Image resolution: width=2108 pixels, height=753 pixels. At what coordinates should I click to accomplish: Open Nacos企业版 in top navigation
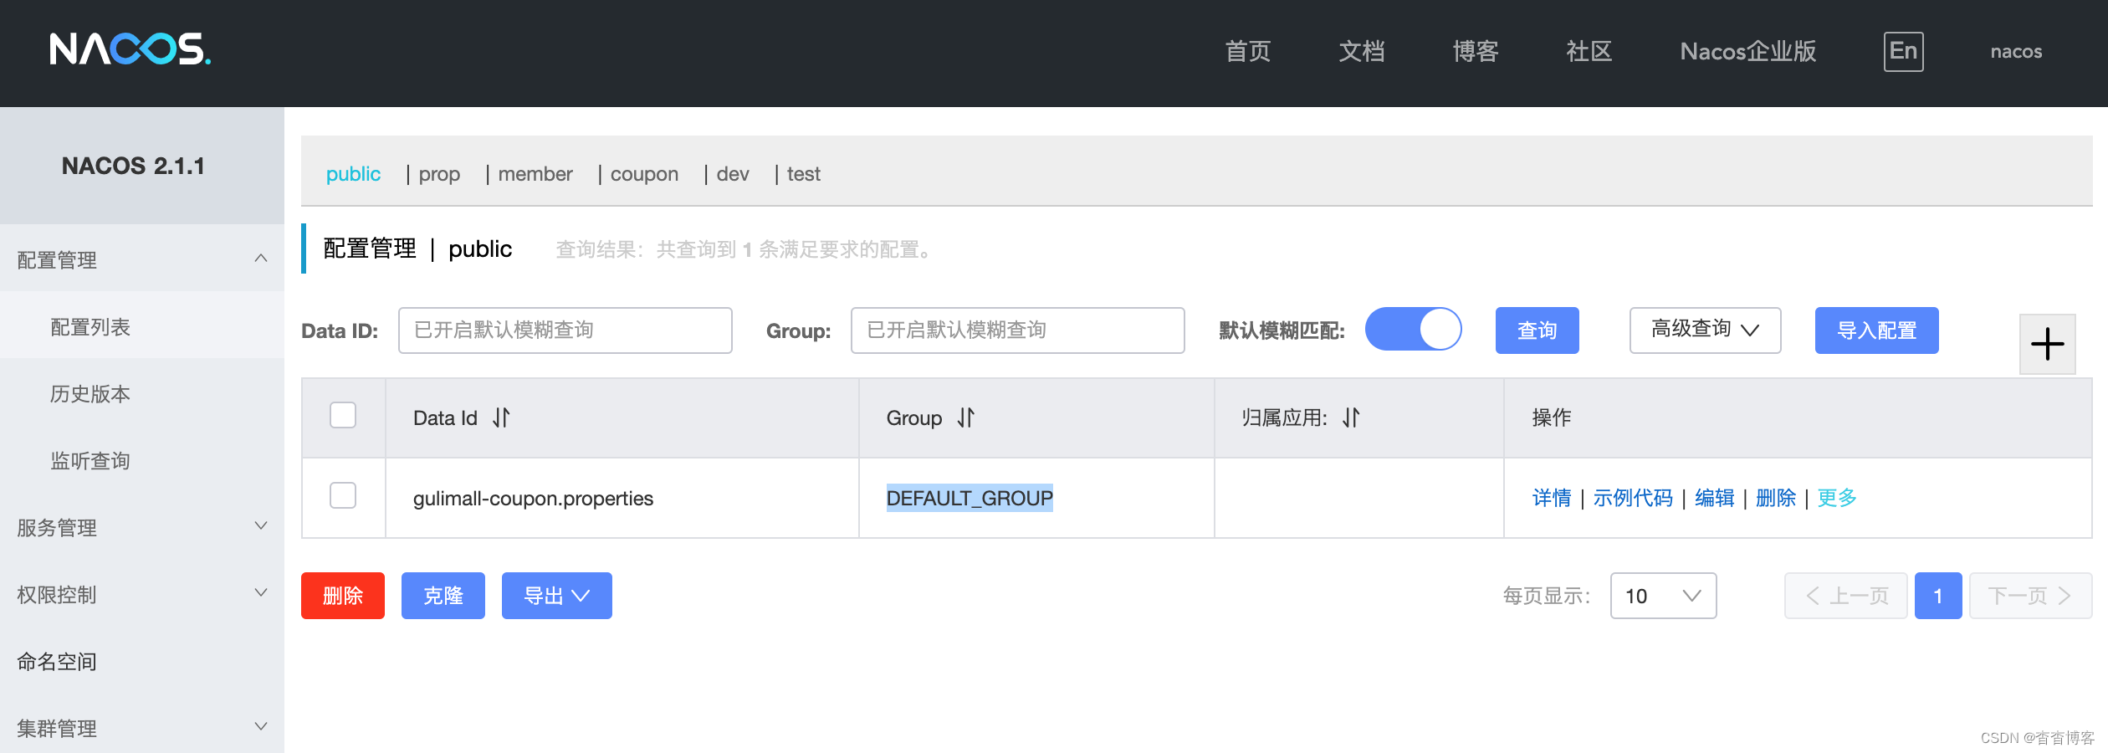(1748, 51)
